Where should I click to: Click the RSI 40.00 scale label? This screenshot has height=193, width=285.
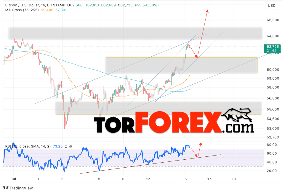[x=272, y=162]
